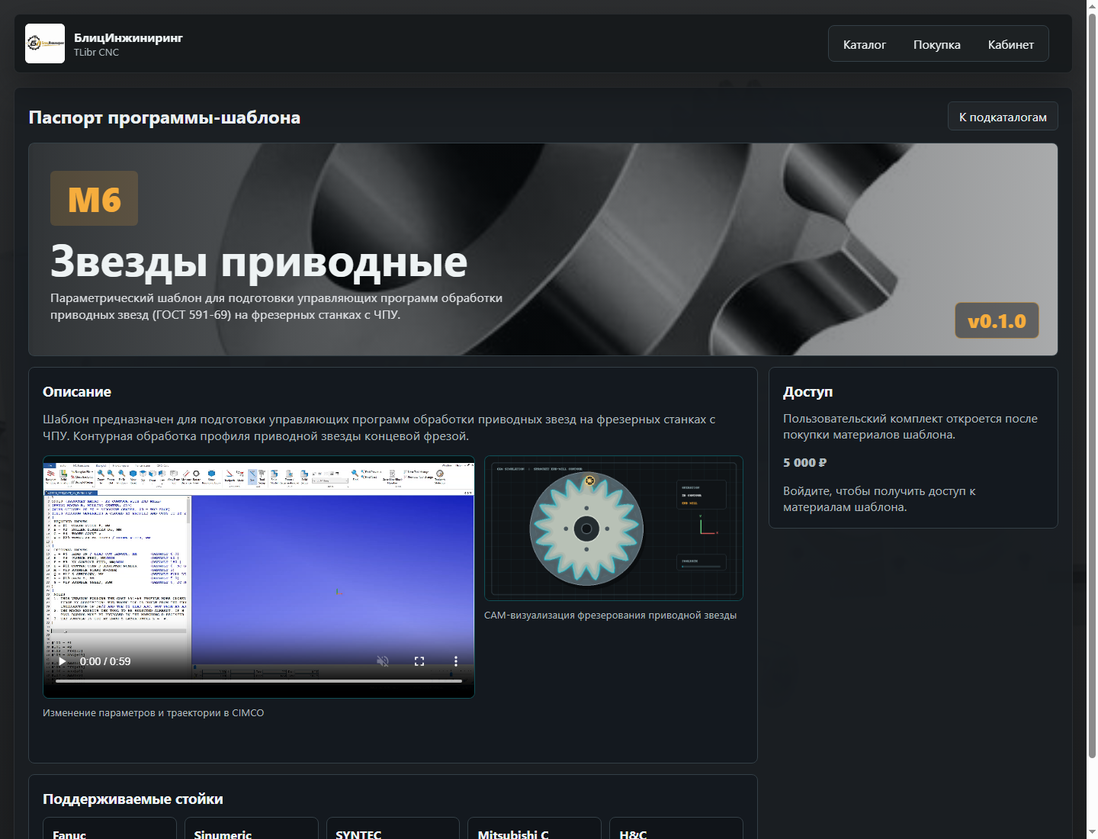Click the БлицИнжиниринг site title
Viewport: 1098px width, 839px height.
click(x=128, y=37)
